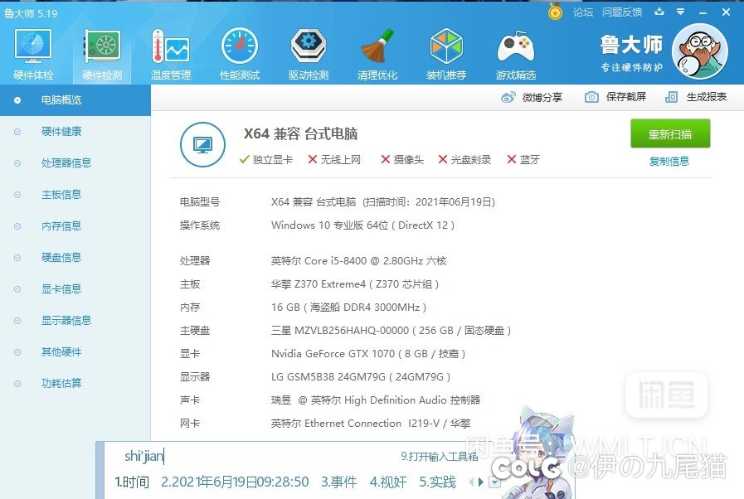Screen dimensions: 744x499
Task: Open the title bar dropdown menu arrow
Action: (x=680, y=12)
